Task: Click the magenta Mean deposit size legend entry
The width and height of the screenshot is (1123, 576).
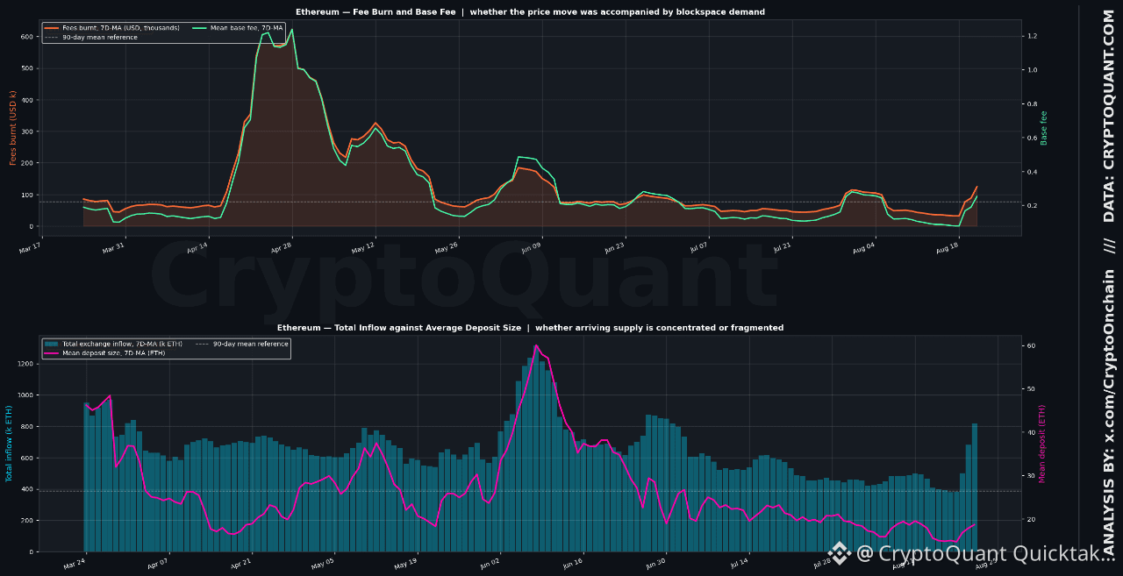Action: [104, 352]
